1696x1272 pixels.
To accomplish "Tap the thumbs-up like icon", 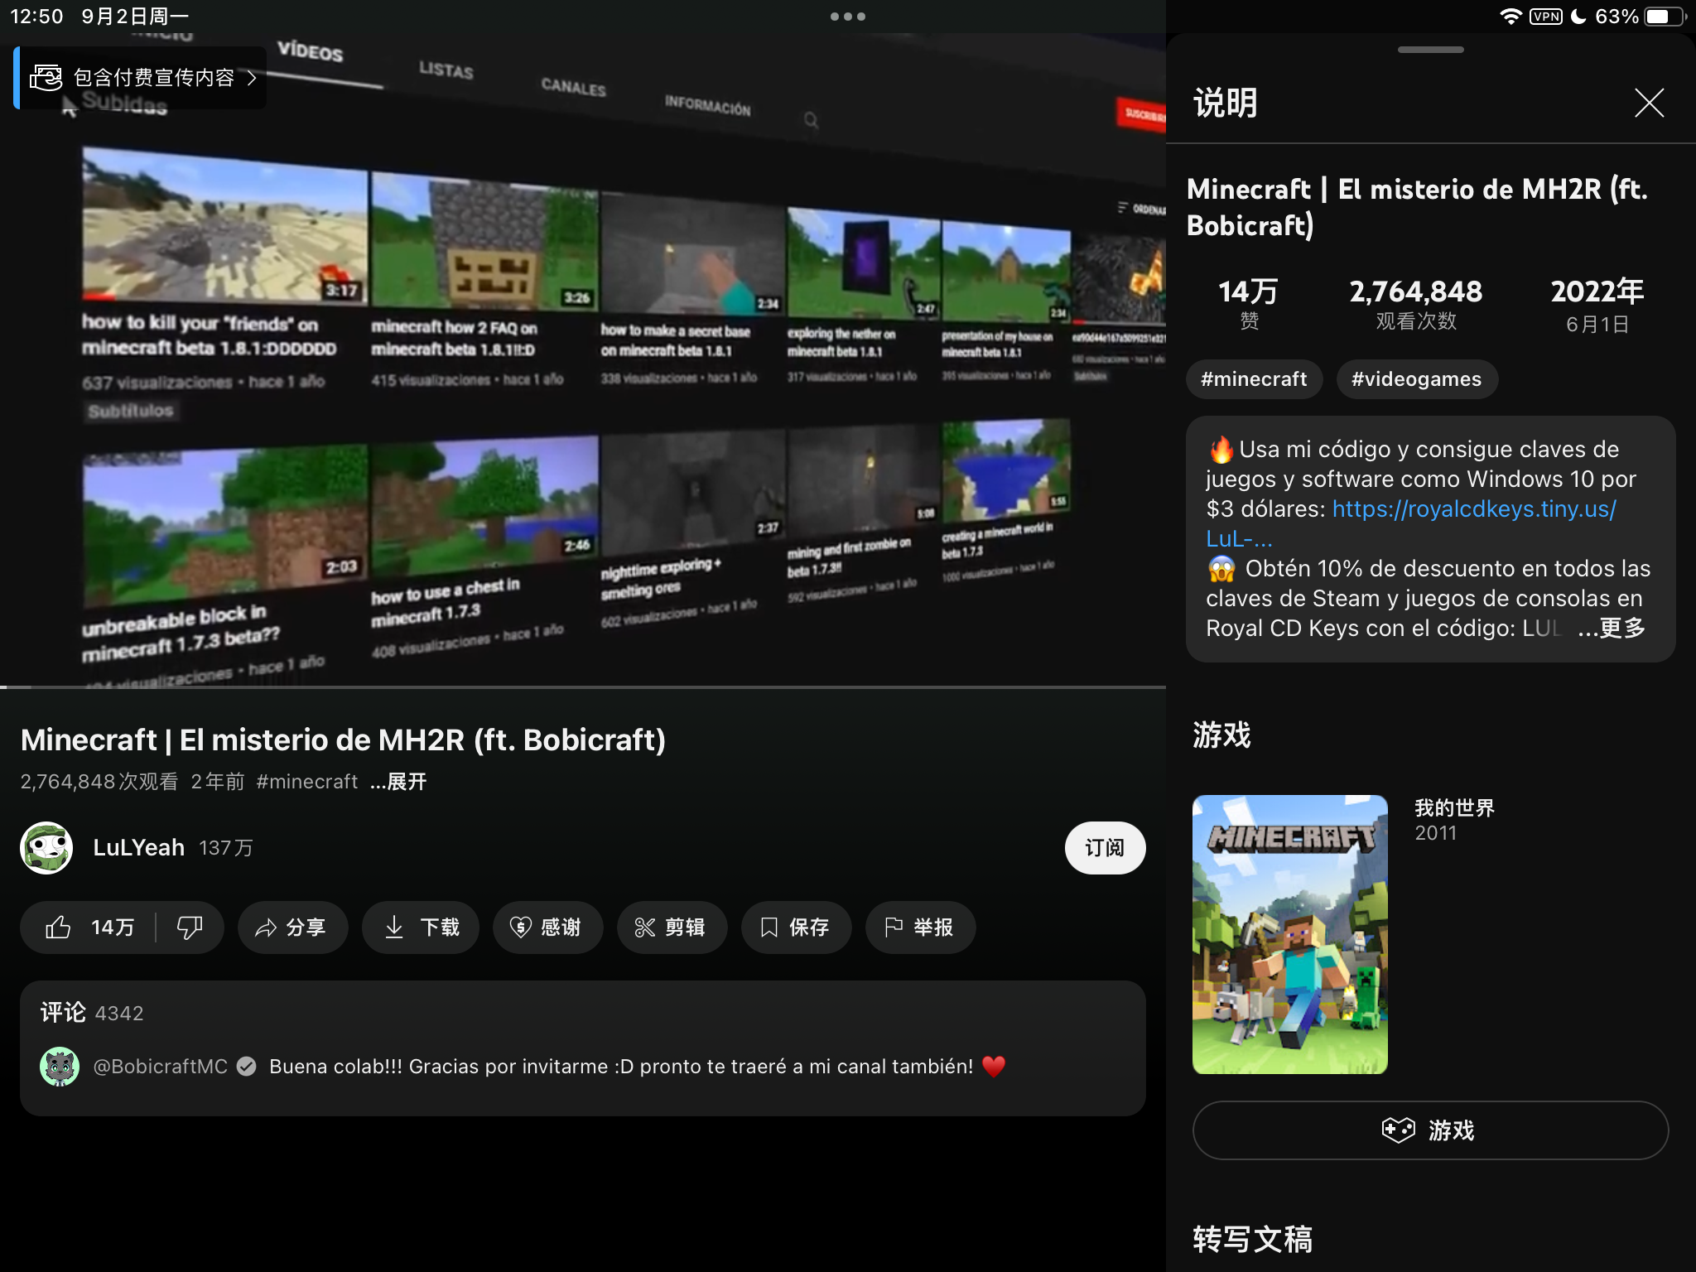I will 58,927.
